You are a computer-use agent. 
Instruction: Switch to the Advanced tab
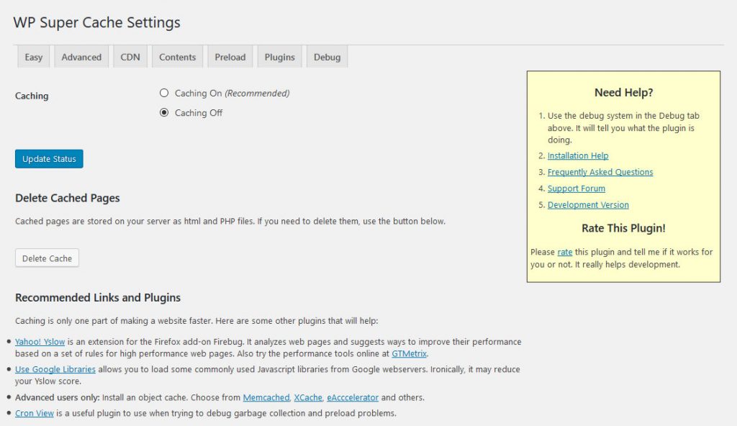coord(81,56)
